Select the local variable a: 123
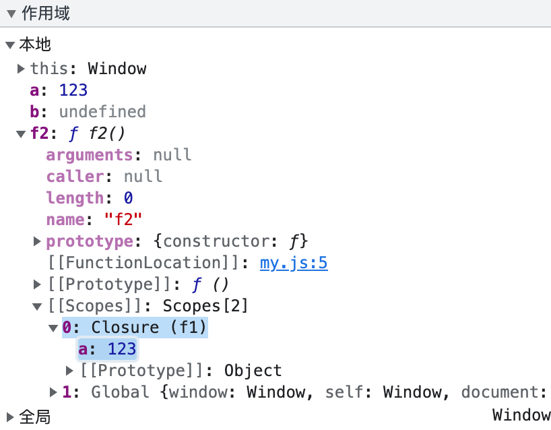The width and height of the screenshot is (551, 430). click(x=59, y=90)
